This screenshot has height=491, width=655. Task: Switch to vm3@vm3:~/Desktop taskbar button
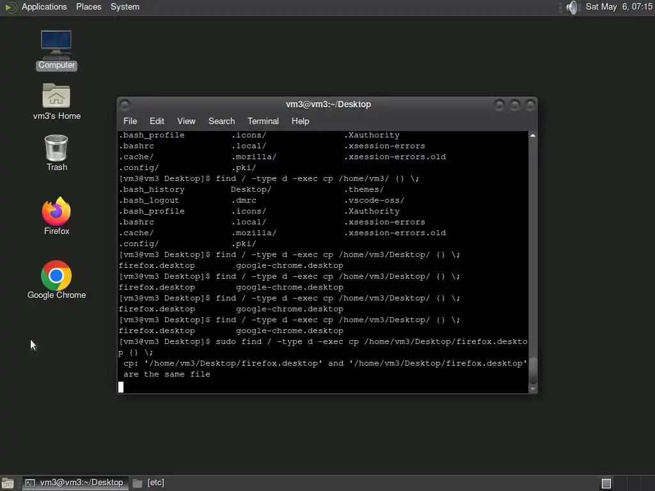[75, 483]
